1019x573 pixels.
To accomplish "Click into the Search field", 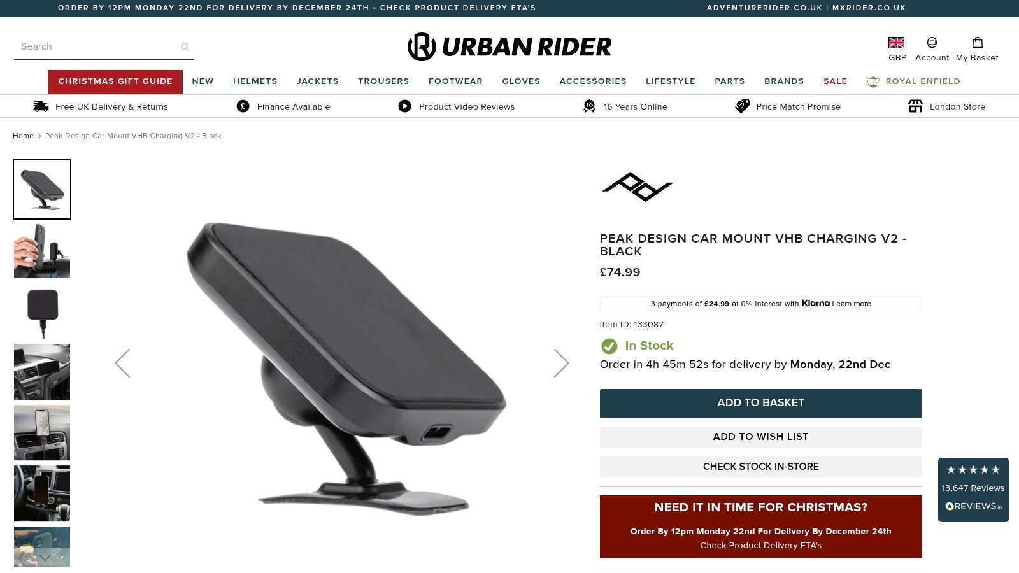I will click(96, 46).
